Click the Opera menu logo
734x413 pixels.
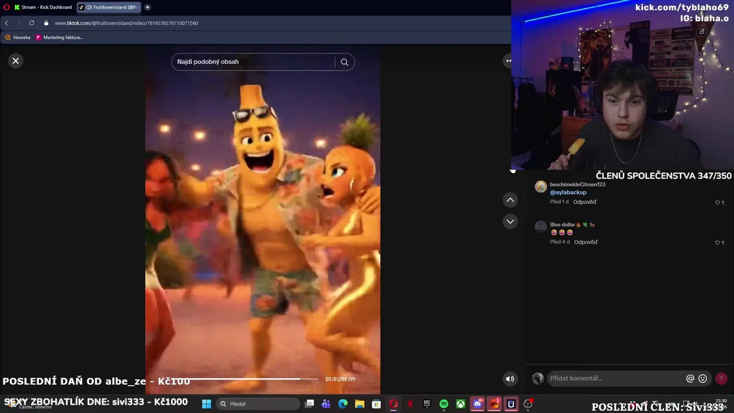click(6, 7)
